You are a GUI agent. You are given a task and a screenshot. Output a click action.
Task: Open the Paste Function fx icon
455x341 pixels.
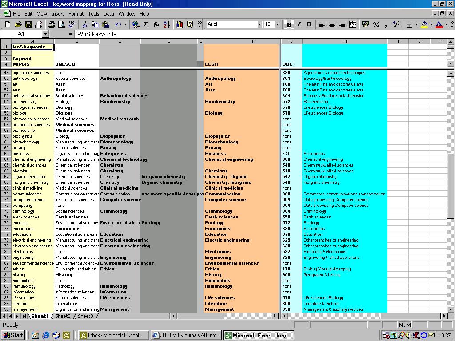(x=156, y=24)
